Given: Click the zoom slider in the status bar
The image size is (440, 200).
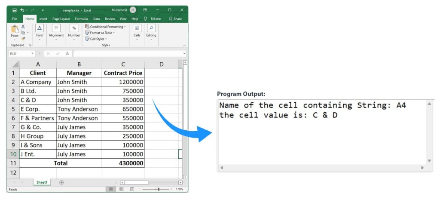Looking at the screenshot, I should coord(159,189).
